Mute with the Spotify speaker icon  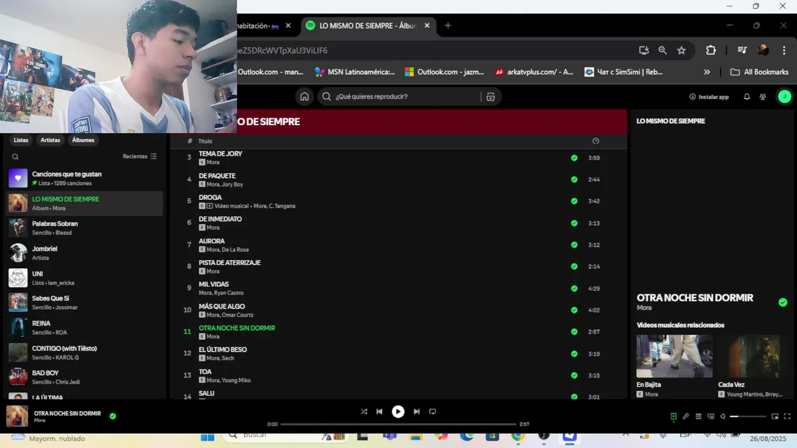723,416
